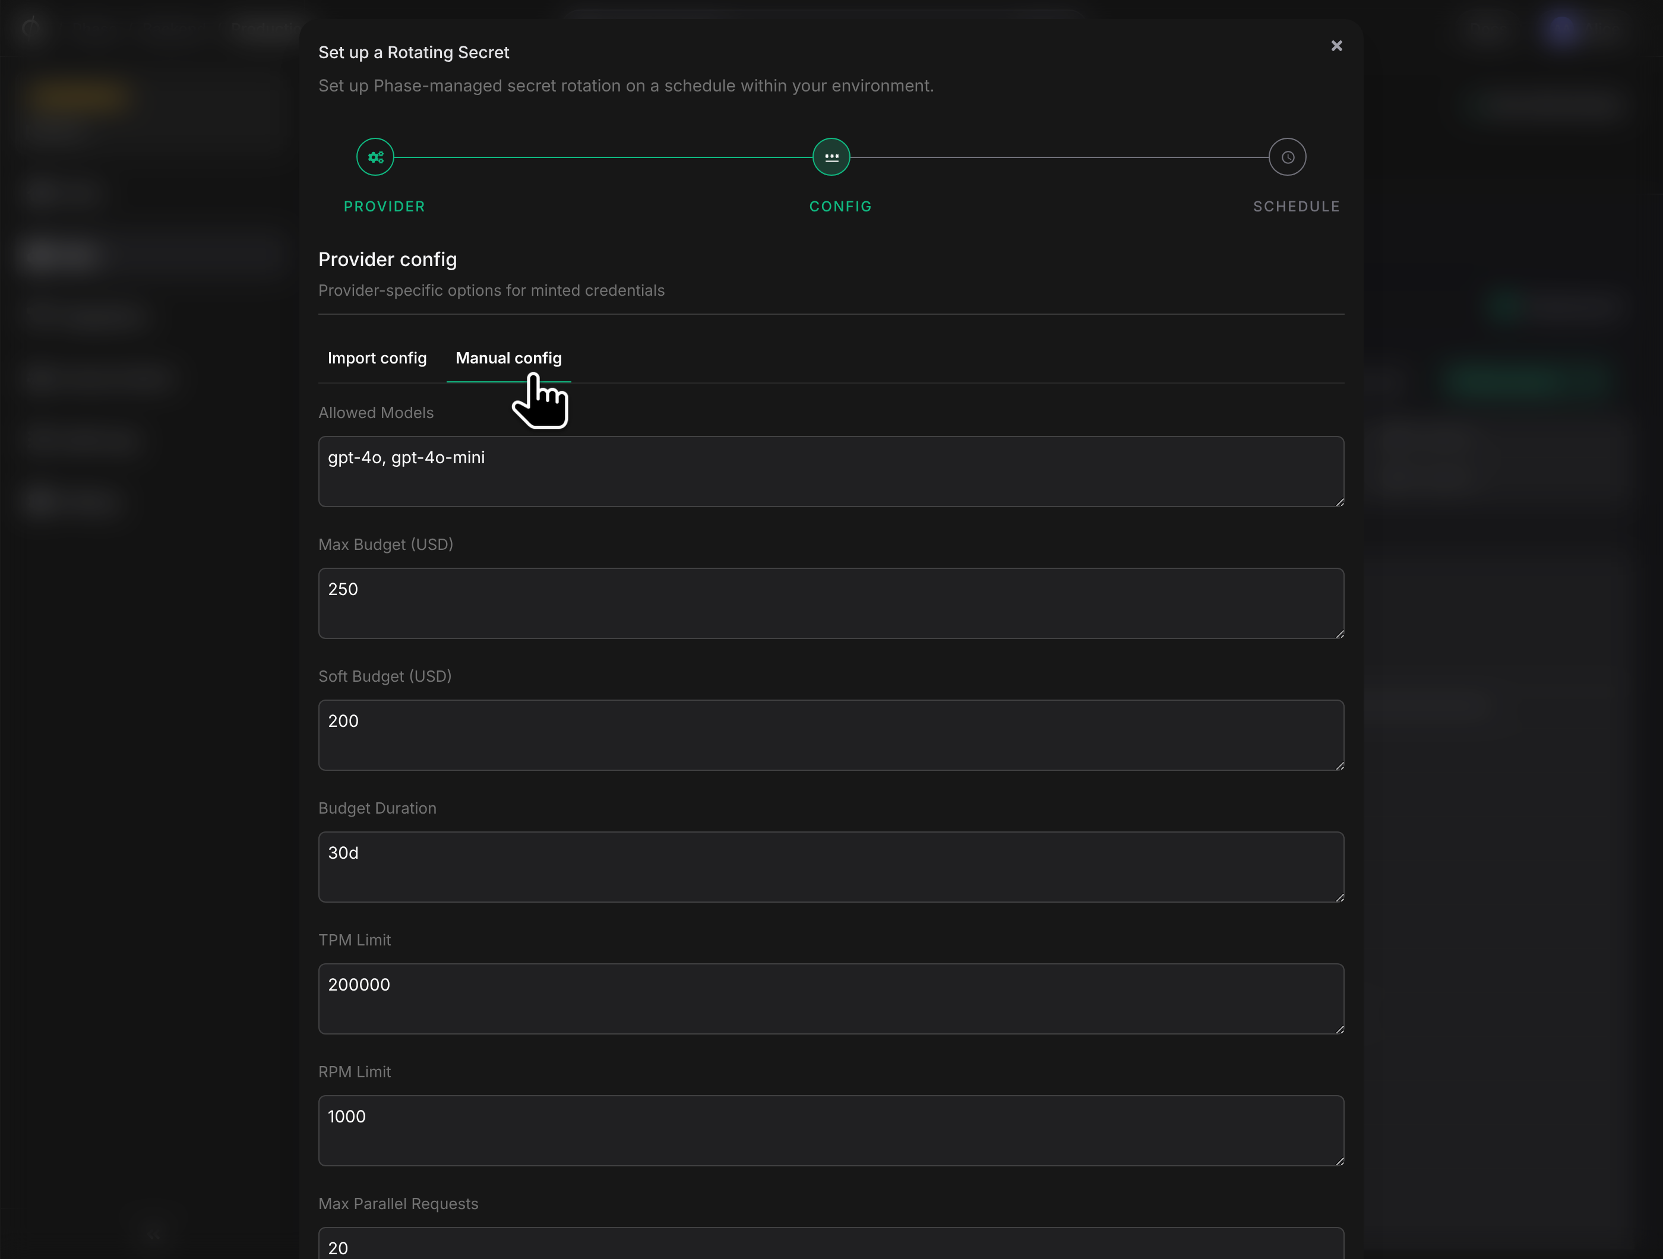Image resolution: width=1663 pixels, height=1259 pixels.
Task: Click the 'Set up a Rotating Secret' title
Action: [x=413, y=53]
